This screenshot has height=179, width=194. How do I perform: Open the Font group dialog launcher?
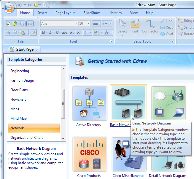[111, 41]
